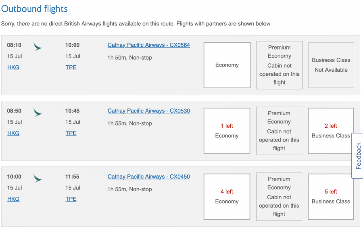Image resolution: width=363 pixels, height=231 pixels.
Task: Click Cathay Pacific logo on 08:50 flight
Action: (x=38, y=112)
